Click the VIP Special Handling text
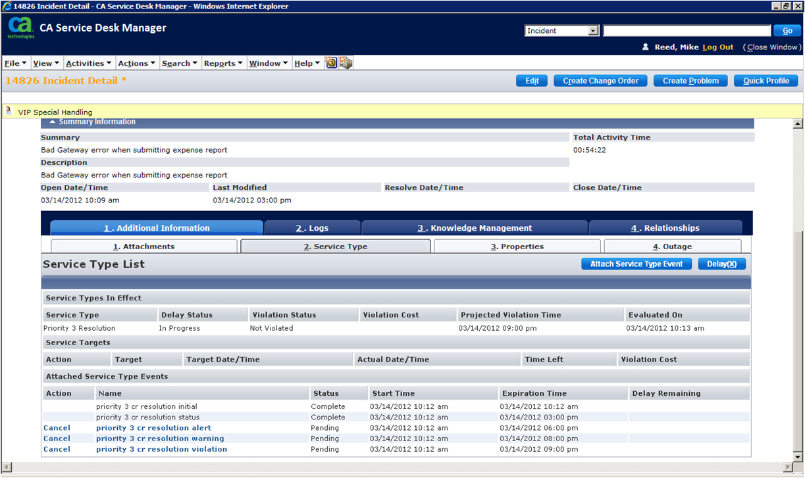805x478 pixels. tap(55, 112)
